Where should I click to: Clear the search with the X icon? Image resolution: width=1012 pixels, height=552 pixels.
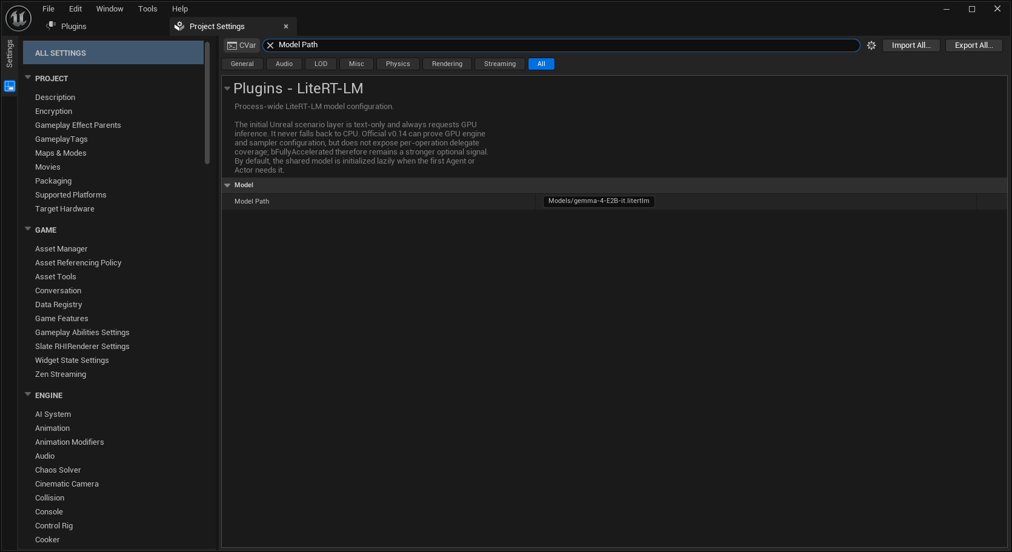pos(270,45)
